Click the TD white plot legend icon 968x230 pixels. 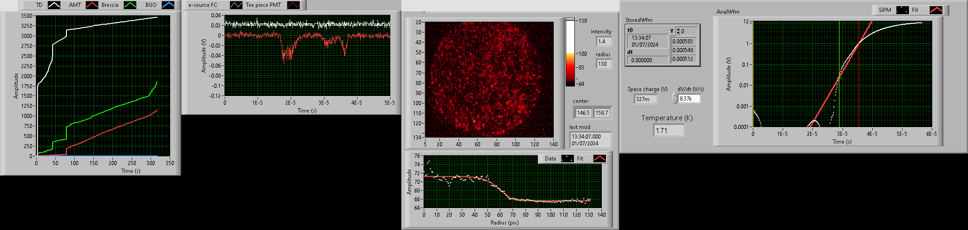click(x=54, y=5)
